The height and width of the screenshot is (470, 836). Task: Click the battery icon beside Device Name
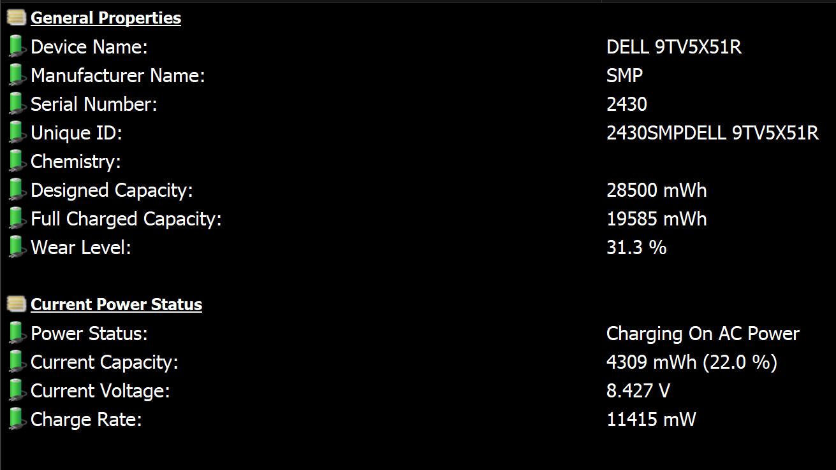17,46
